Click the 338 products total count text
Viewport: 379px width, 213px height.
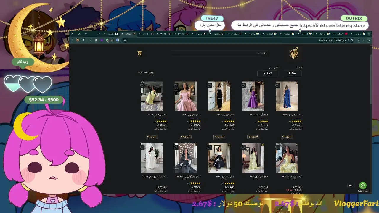pos(145,73)
